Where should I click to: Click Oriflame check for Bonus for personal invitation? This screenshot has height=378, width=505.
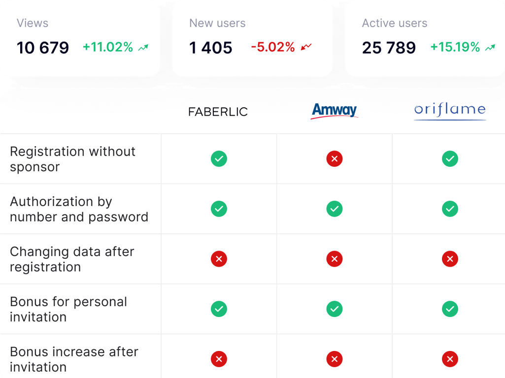point(450,309)
